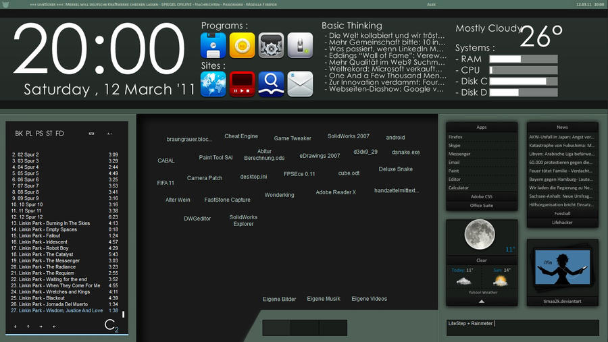This screenshot has width=608, height=342.
Task: Open news item 'Katastrophe von Fukushima'
Action: click(561, 146)
